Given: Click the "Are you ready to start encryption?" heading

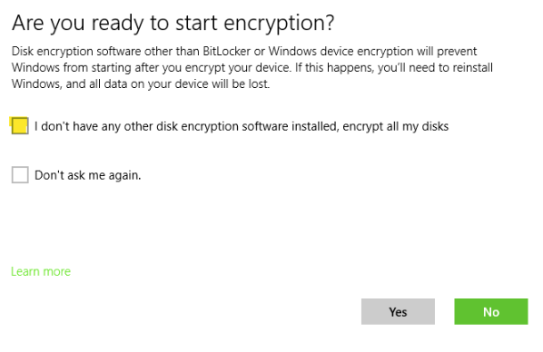Looking at the screenshot, I should (173, 24).
